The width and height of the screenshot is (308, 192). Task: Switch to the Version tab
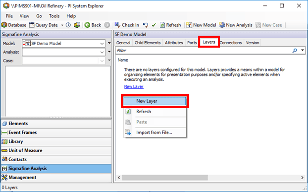pyautogui.click(x=253, y=43)
